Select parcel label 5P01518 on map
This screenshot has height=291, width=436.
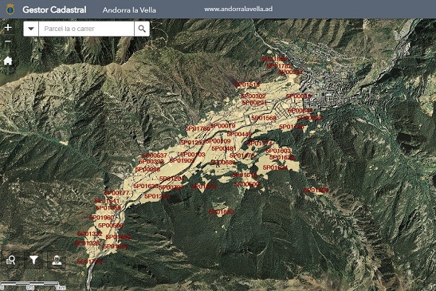coord(247,85)
